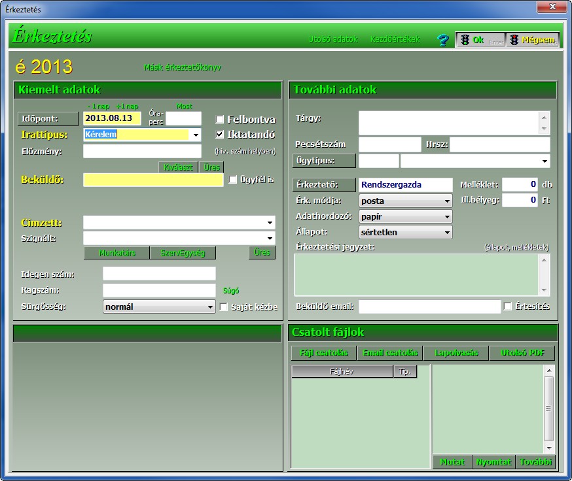Screen dimensions: 572x481
Task: Tick the Ügyfél is checkbox
Action: pos(233,180)
